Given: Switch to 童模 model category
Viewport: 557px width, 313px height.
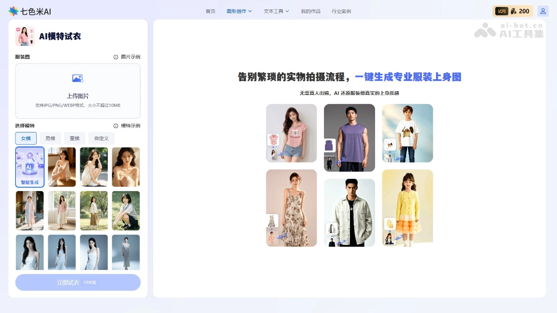Looking at the screenshot, I should tap(75, 138).
